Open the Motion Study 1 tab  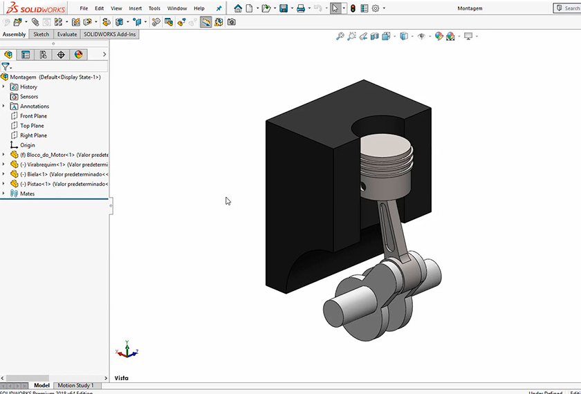pos(75,385)
